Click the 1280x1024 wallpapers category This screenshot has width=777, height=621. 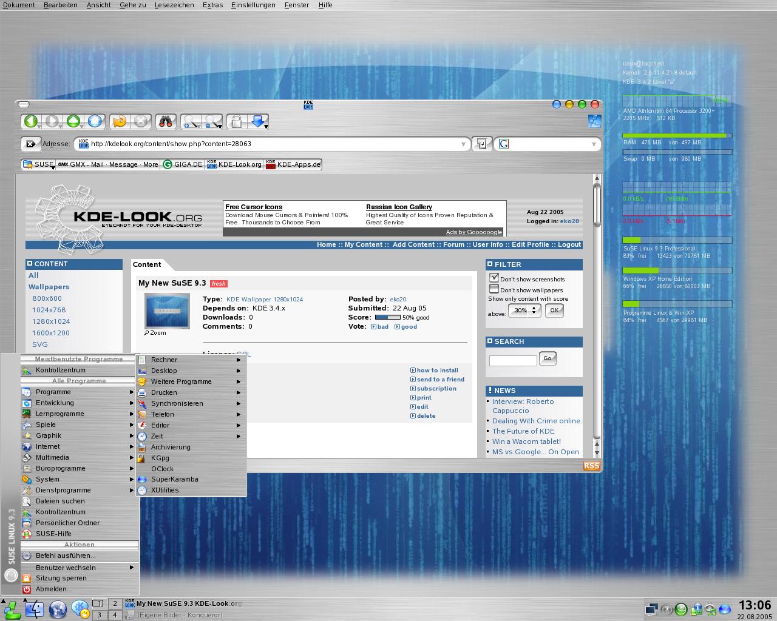[x=51, y=321]
